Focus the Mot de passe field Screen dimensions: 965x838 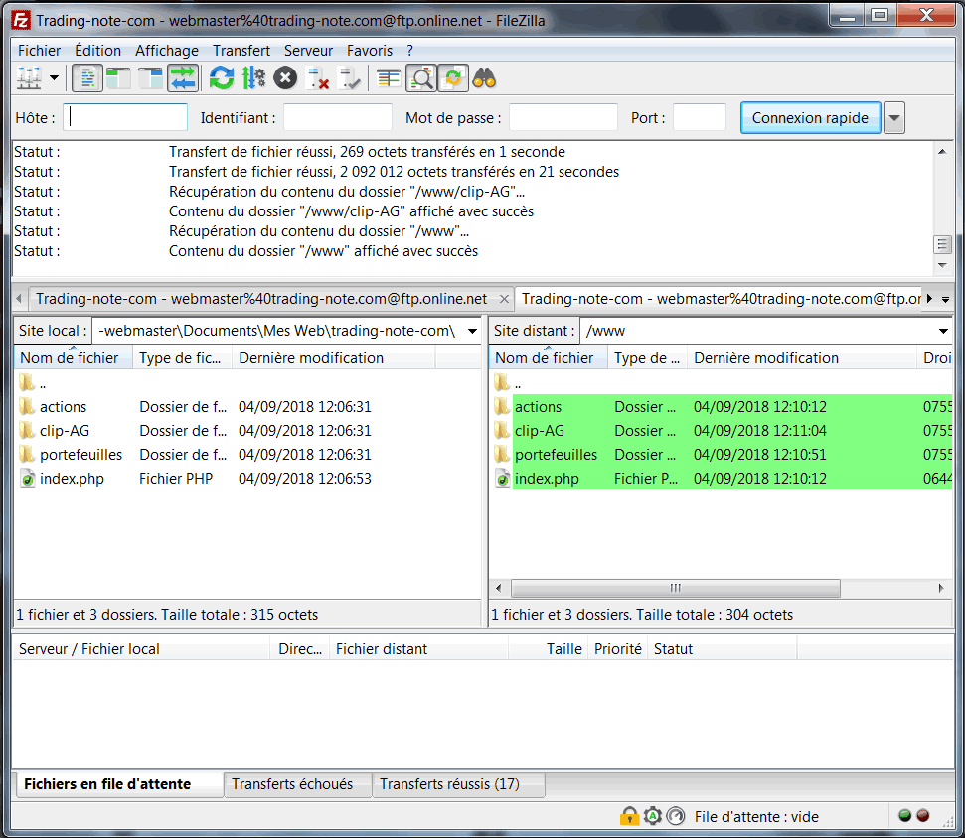563,117
